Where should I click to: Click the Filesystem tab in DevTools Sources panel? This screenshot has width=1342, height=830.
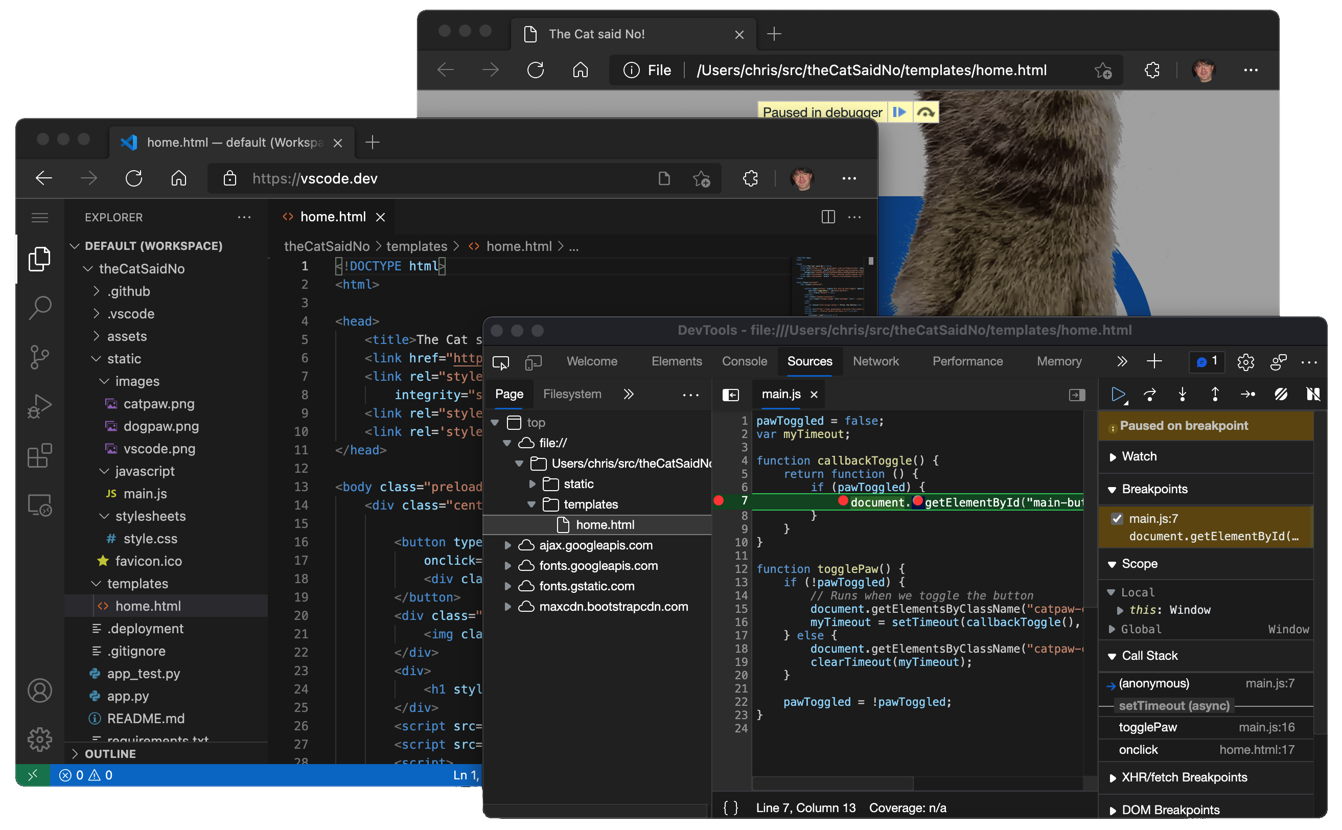click(x=572, y=394)
